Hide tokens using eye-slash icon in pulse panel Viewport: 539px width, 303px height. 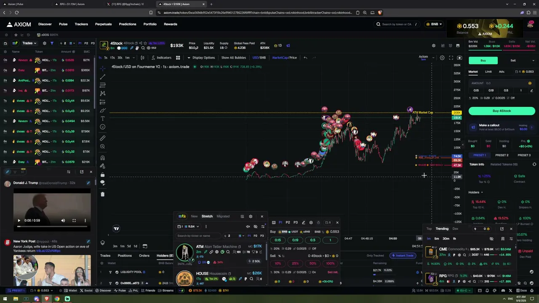(255, 226)
